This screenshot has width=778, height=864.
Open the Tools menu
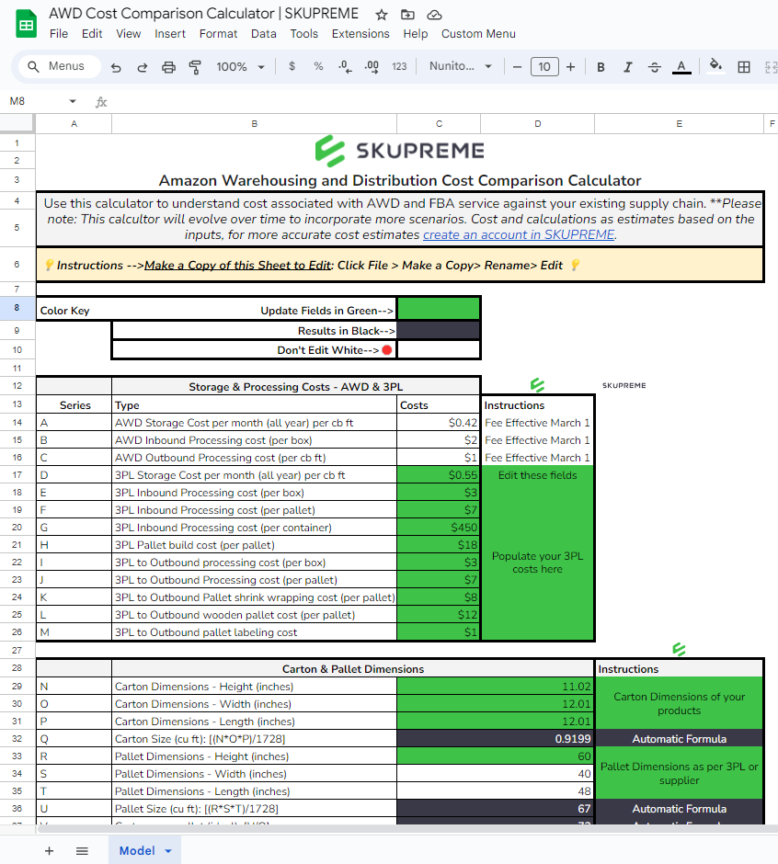303,34
